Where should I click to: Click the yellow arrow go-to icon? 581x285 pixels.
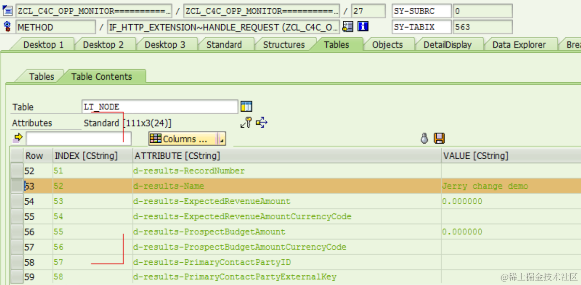coord(18,138)
